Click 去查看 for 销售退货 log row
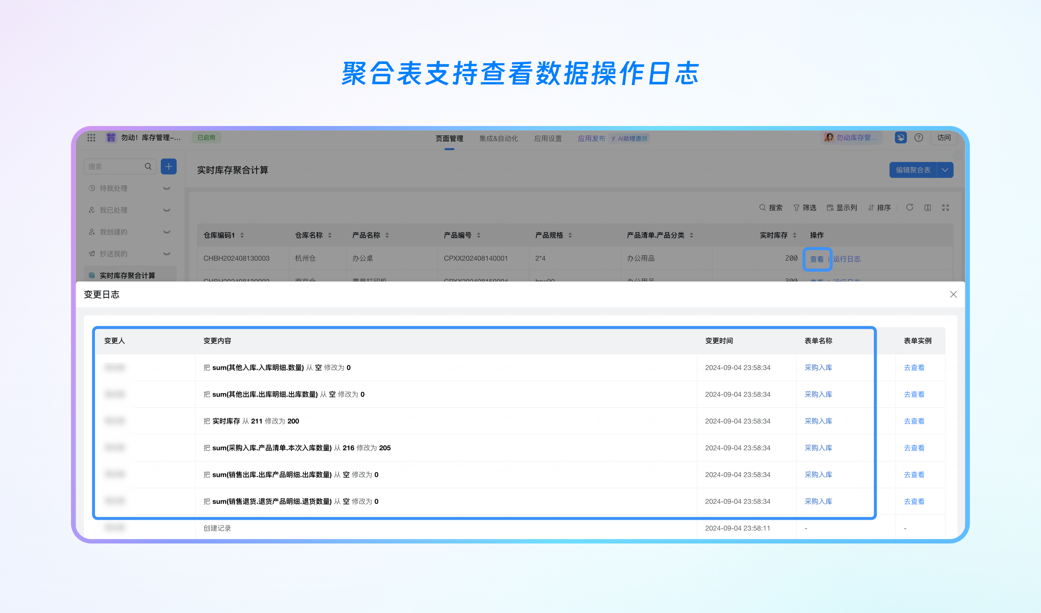 (x=914, y=501)
